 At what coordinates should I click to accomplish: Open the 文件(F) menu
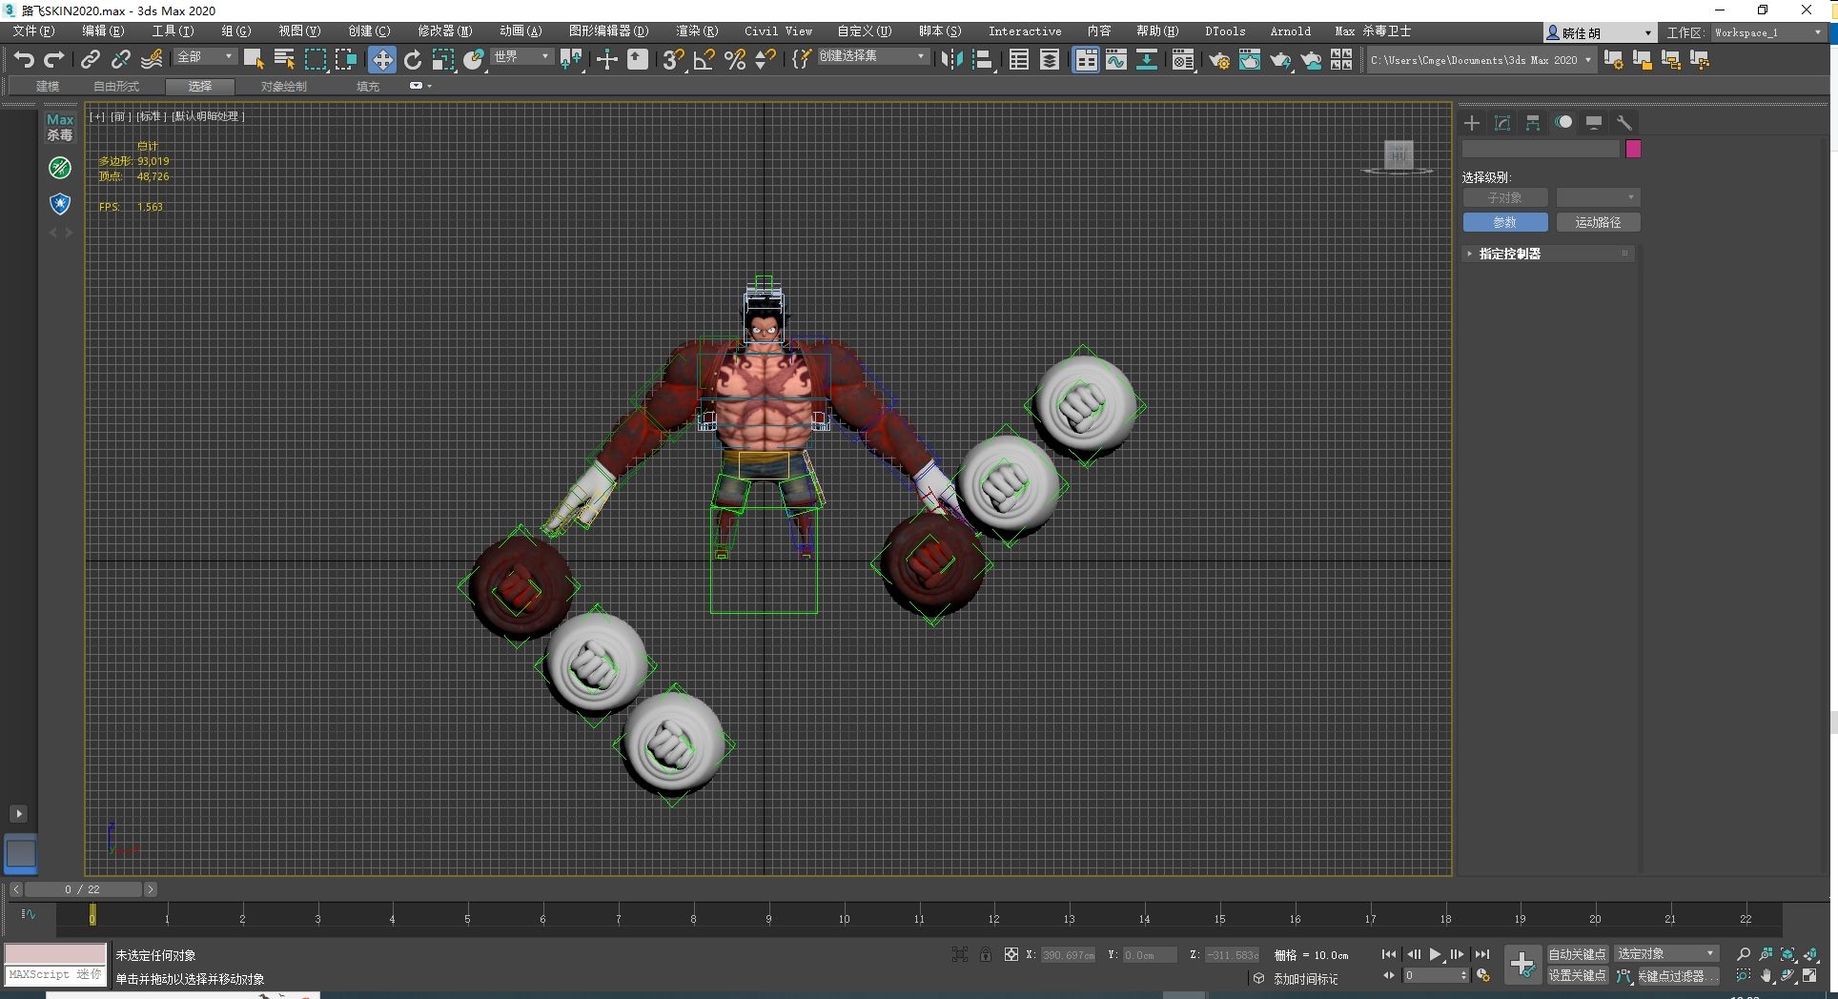coord(33,31)
